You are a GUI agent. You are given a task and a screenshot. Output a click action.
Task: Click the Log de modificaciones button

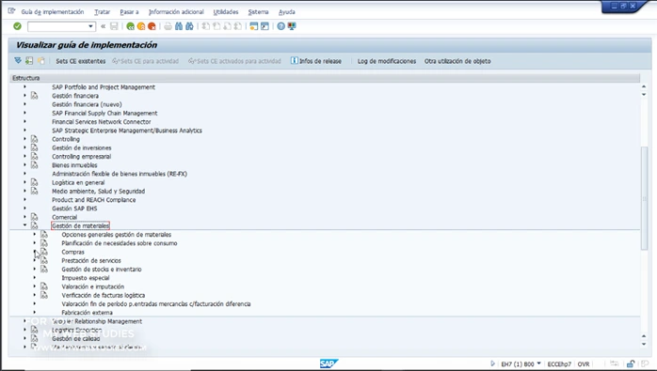pyautogui.click(x=387, y=61)
